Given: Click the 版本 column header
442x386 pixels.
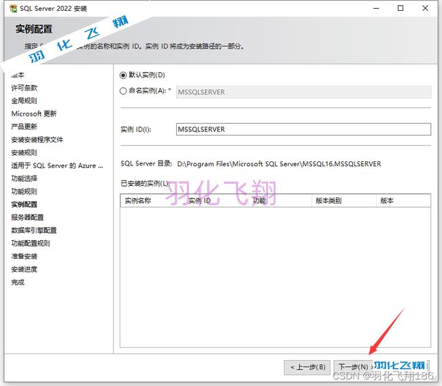Looking at the screenshot, I should pyautogui.click(x=403, y=201).
